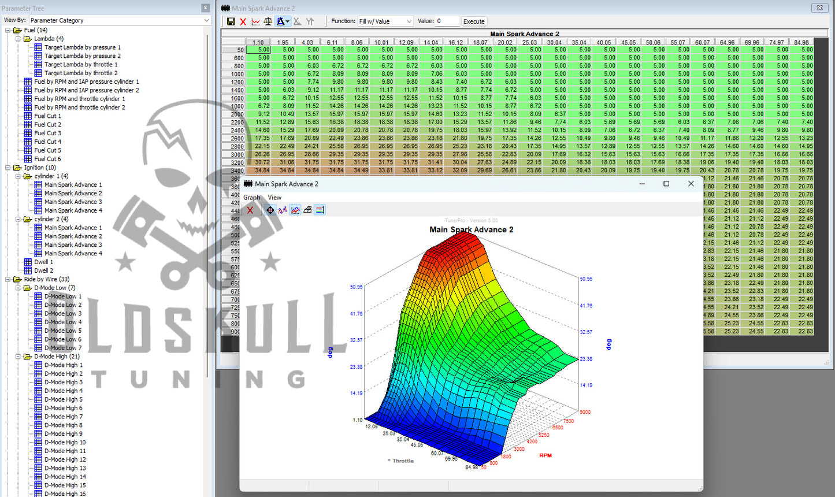Open the View menu in graph window
The width and height of the screenshot is (835, 497).
[x=274, y=198]
